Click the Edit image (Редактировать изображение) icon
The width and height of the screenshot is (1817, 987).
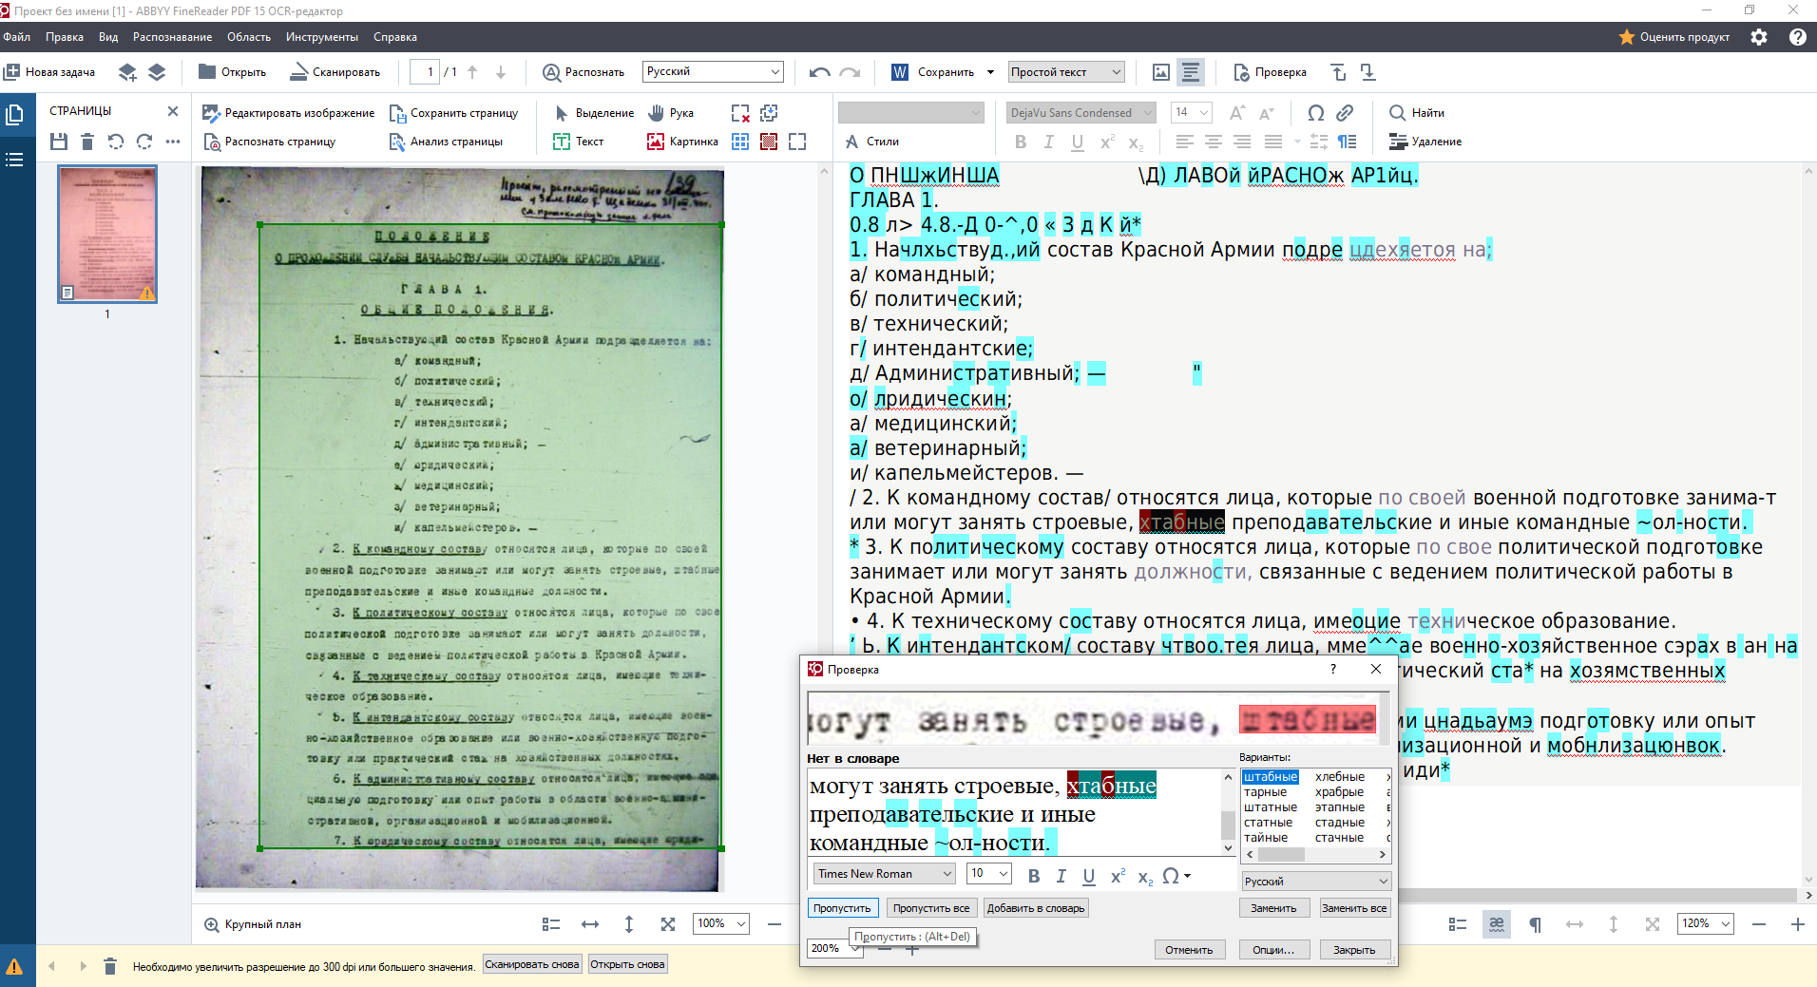(211, 113)
